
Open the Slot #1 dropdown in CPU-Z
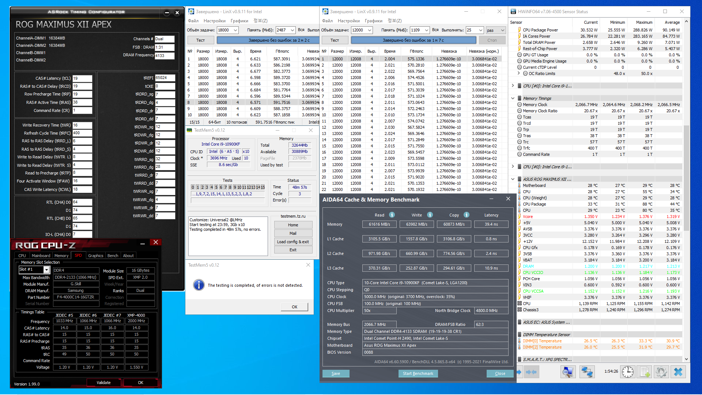coord(46,270)
